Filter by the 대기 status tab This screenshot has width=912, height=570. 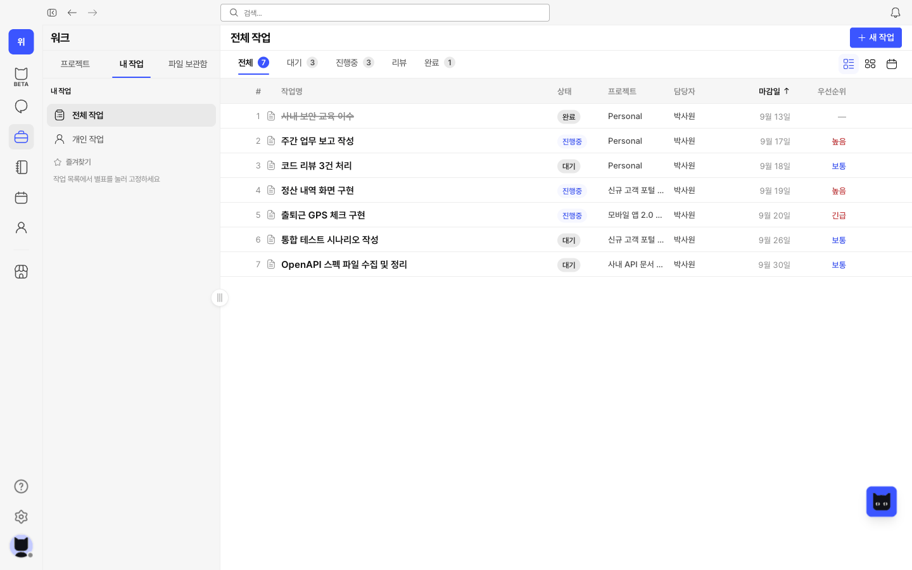point(302,63)
